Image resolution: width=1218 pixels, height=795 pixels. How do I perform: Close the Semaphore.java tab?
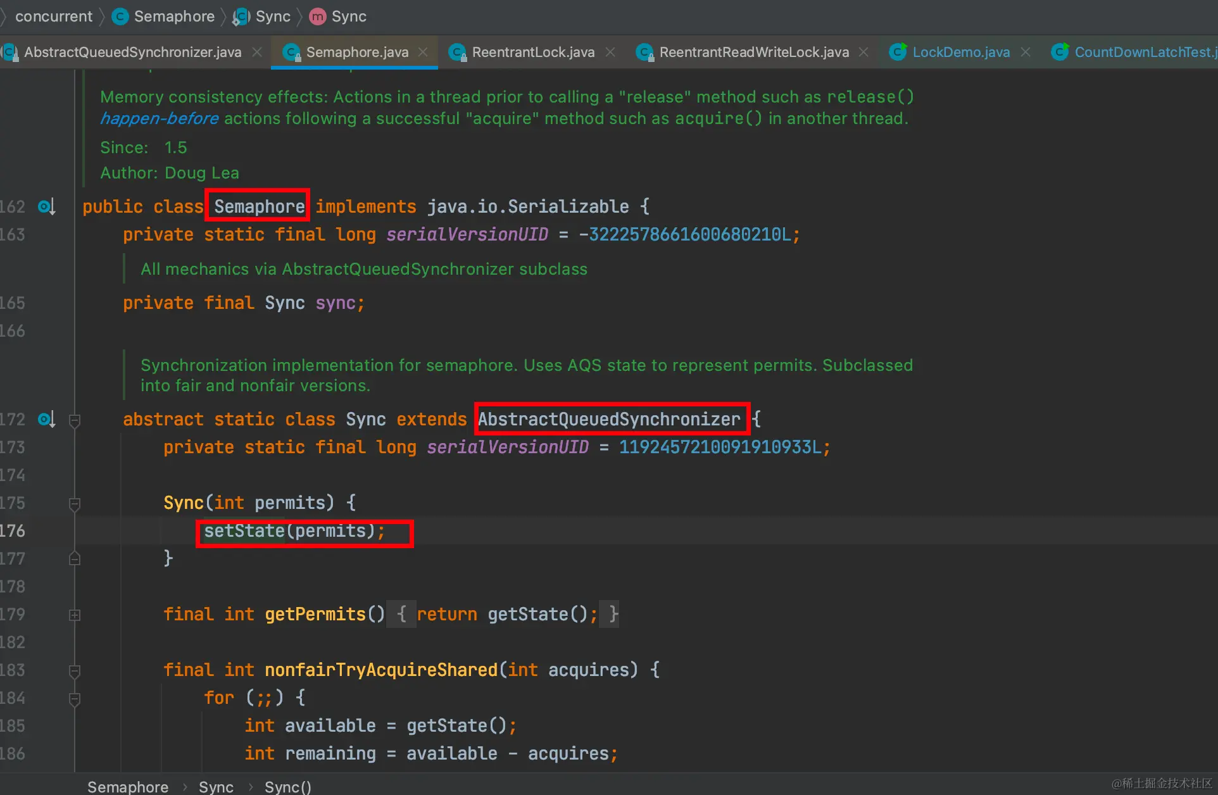(x=424, y=52)
